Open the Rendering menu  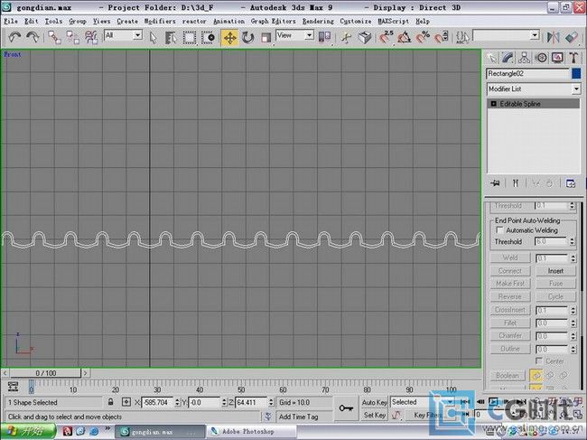click(318, 20)
